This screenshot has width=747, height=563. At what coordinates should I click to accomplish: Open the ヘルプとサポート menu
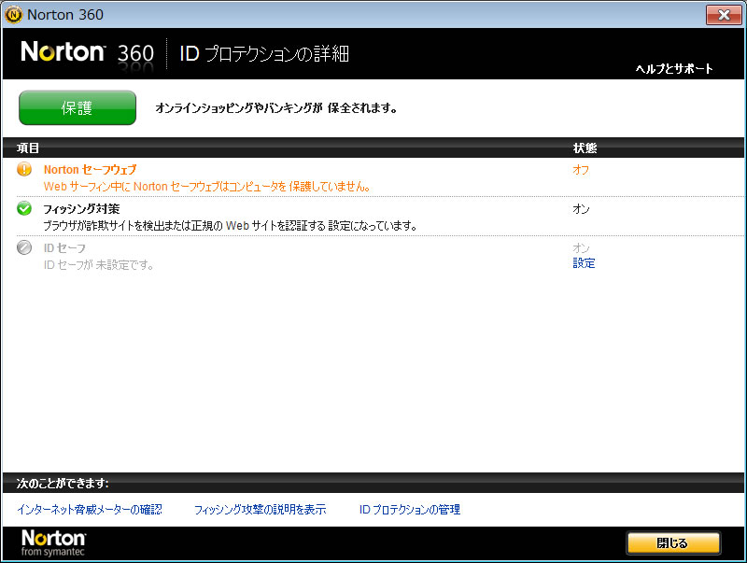click(x=673, y=69)
